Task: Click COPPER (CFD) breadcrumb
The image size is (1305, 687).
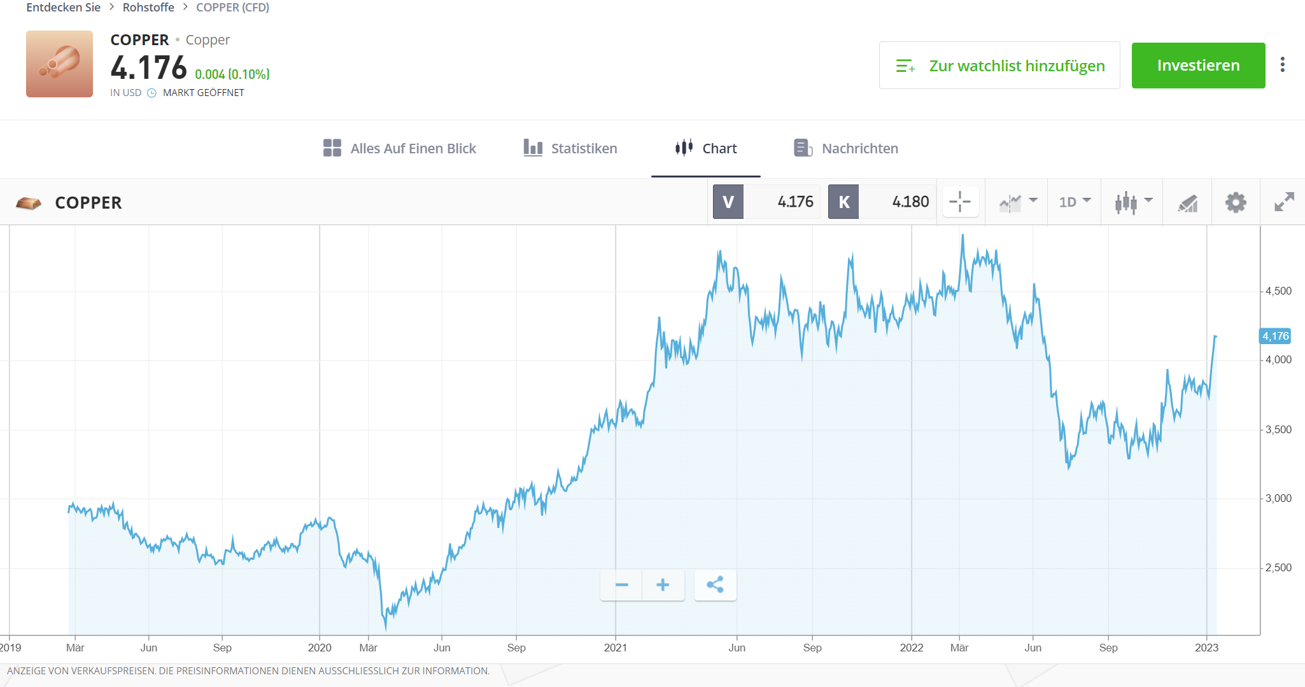Action: [x=232, y=8]
